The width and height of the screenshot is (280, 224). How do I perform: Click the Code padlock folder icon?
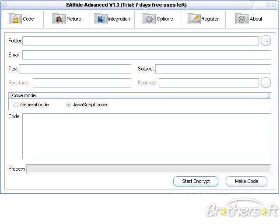point(15,19)
